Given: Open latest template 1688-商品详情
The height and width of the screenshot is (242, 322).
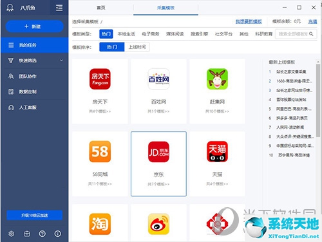Looking at the screenshot, I should click(x=294, y=81).
